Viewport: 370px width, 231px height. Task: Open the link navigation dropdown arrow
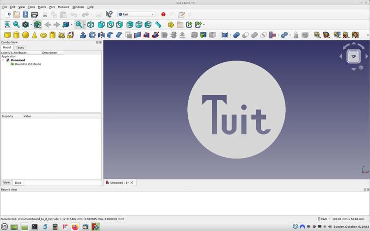coord(72,25)
